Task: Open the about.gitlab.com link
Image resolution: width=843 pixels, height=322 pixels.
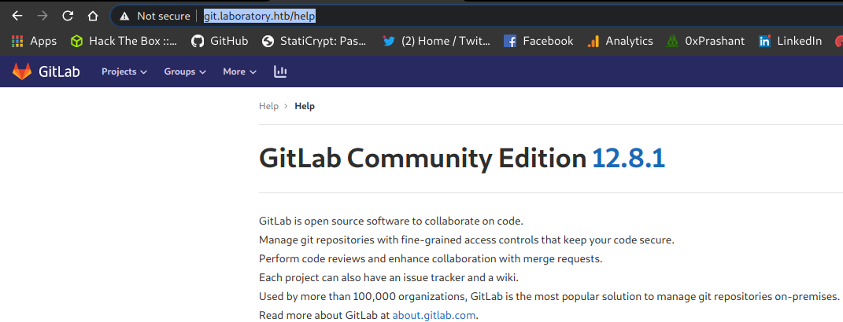Action: [434, 315]
